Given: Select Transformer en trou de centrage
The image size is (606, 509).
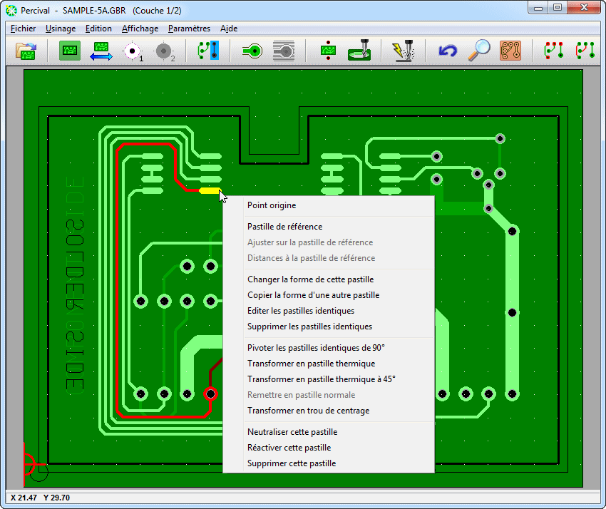Looking at the screenshot, I should (329, 411).
